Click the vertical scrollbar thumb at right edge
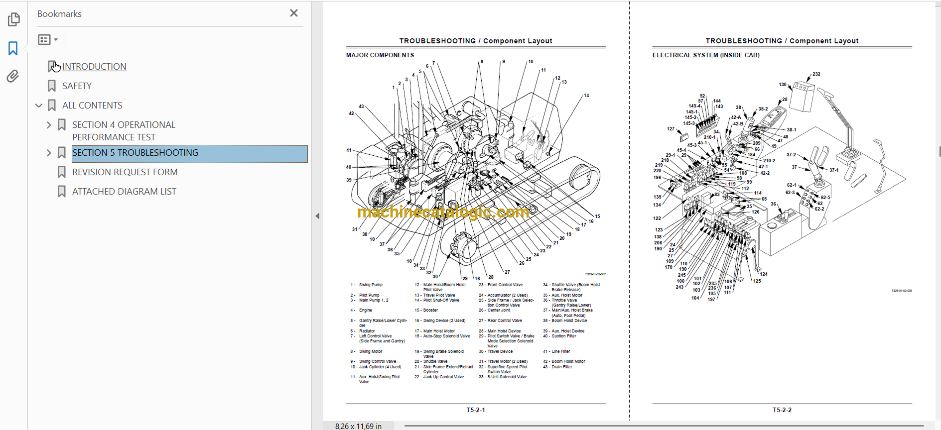The width and height of the screenshot is (941, 430). tap(940, 151)
